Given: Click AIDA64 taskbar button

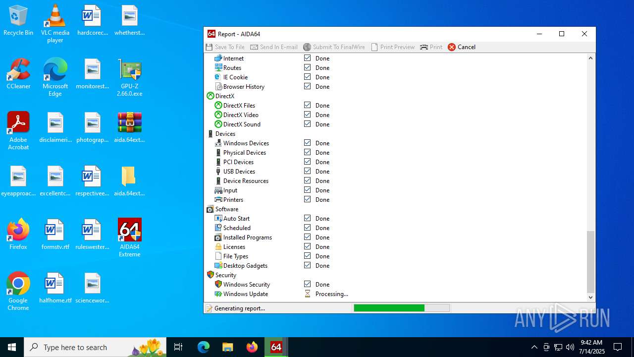Looking at the screenshot, I should coord(276,347).
